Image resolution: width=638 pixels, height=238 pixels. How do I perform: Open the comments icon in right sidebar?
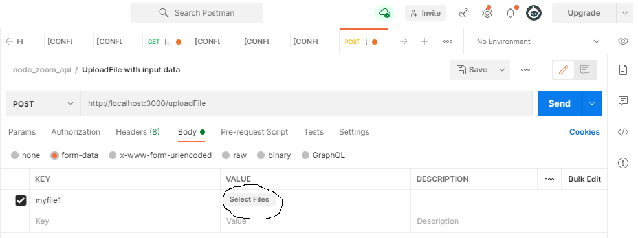point(623,100)
